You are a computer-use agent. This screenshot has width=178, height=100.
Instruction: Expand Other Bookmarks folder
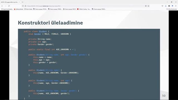pyautogui.click(x=172, y=9)
